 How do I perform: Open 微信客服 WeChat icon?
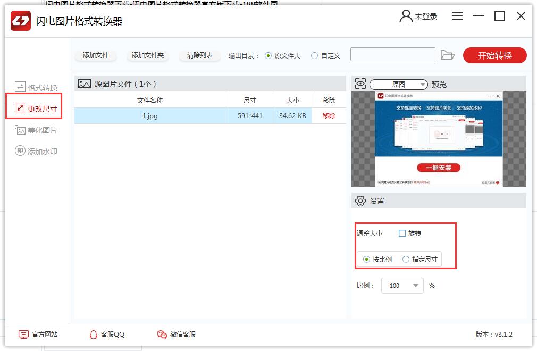pos(162,335)
